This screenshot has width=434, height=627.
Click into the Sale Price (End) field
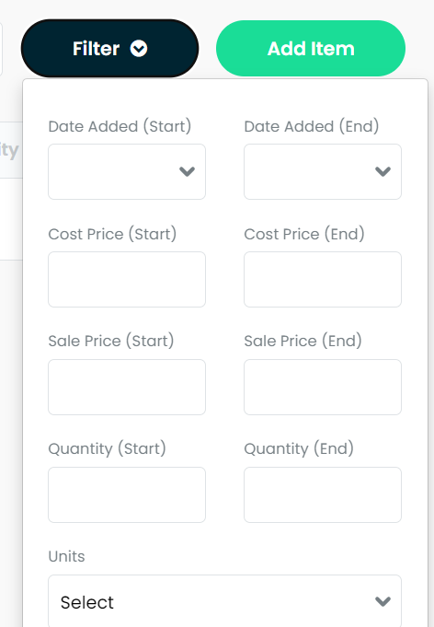pyautogui.click(x=323, y=387)
